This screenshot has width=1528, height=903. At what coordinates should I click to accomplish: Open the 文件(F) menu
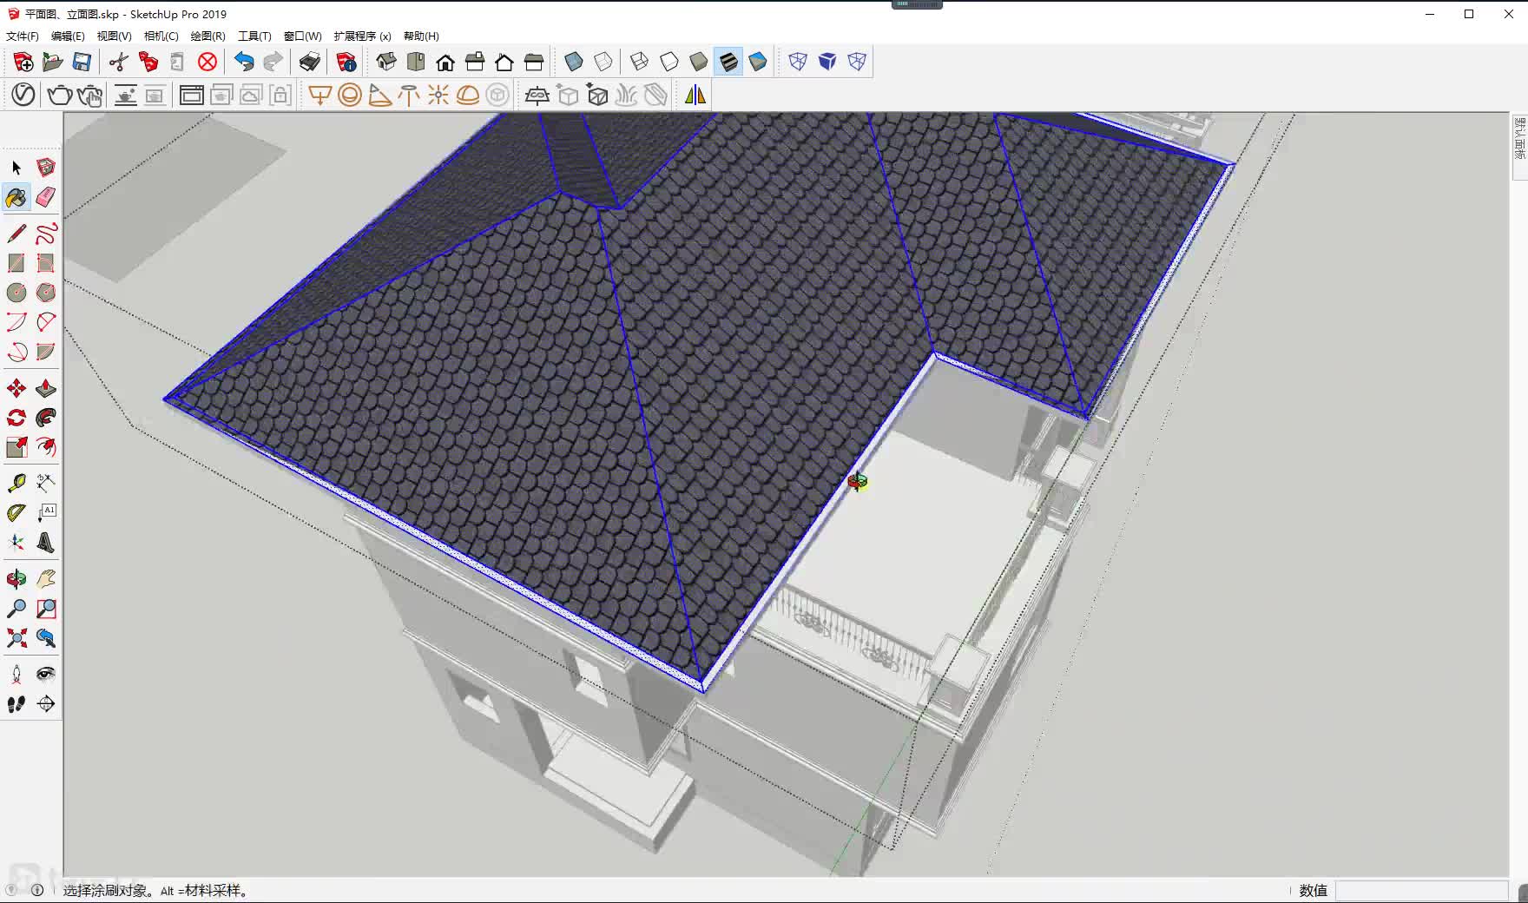coord(23,36)
